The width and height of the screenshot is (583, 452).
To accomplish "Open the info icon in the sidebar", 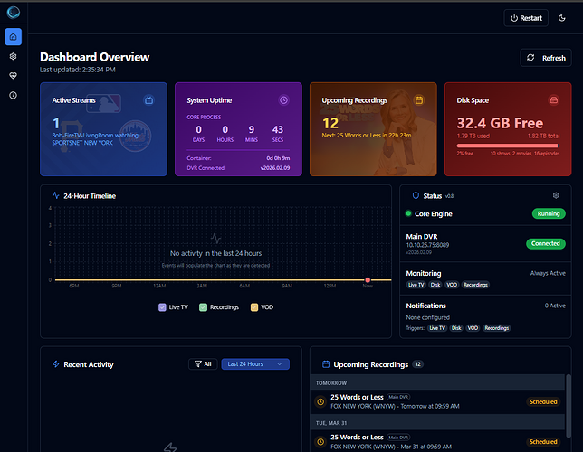I will (x=14, y=95).
